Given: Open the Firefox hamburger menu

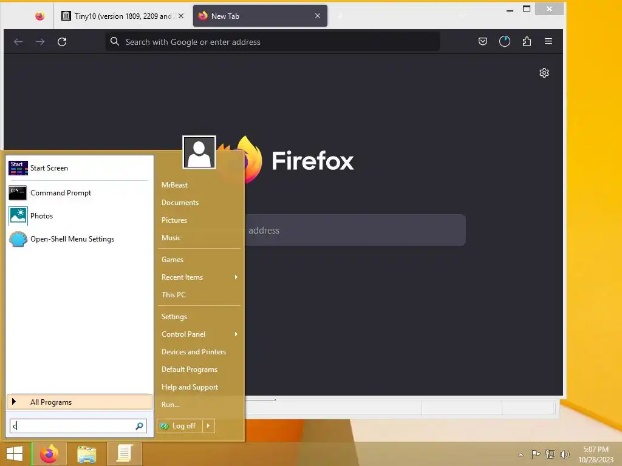Looking at the screenshot, I should click(549, 41).
